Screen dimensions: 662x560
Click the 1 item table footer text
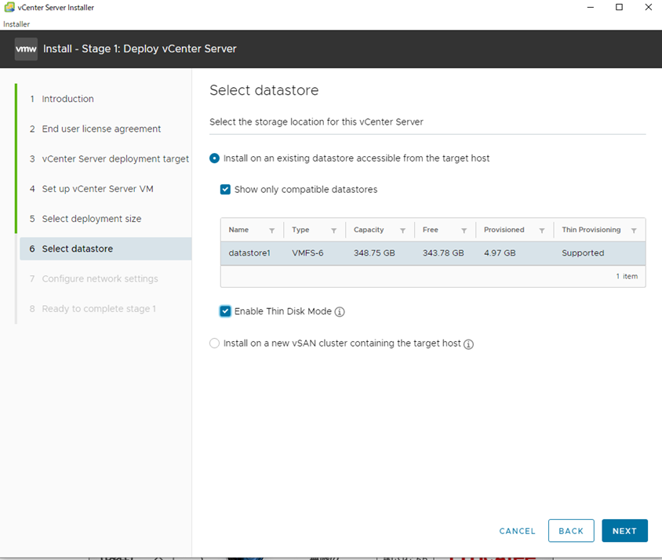point(627,276)
